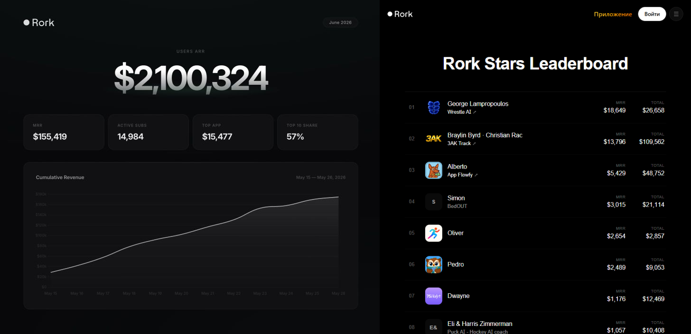
Task: Click the BedOUT app name
Action: point(458,206)
